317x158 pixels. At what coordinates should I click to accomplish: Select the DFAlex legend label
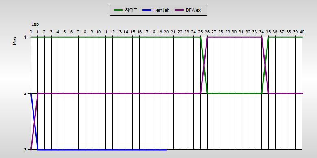coord(193,10)
